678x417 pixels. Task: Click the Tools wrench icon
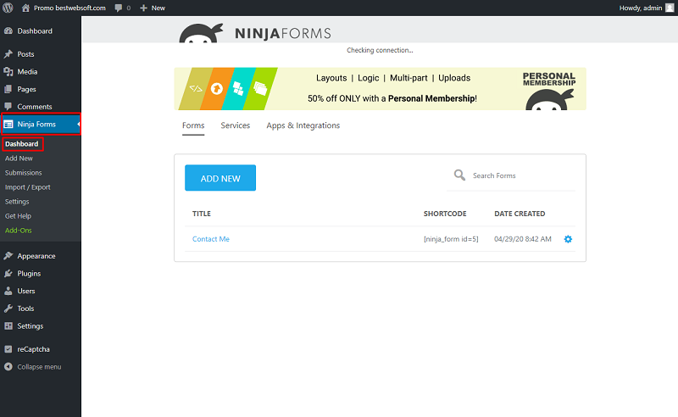8,309
